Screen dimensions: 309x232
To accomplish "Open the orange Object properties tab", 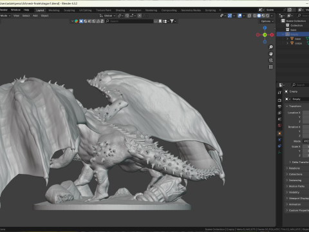I will point(279,133).
